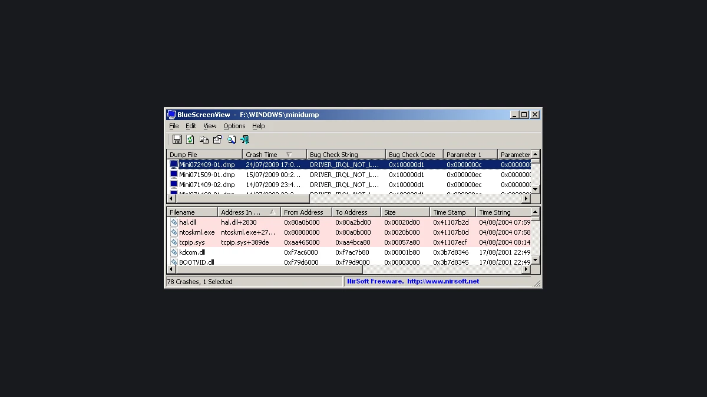The image size is (707, 397).
Task: Click upper pane scrollbar up arrow
Action: tap(536, 154)
